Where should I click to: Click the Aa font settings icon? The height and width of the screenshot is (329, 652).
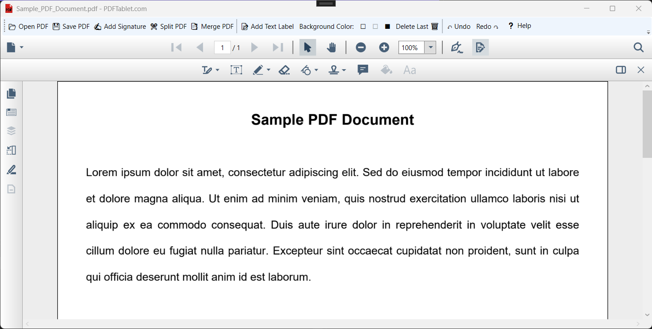409,70
